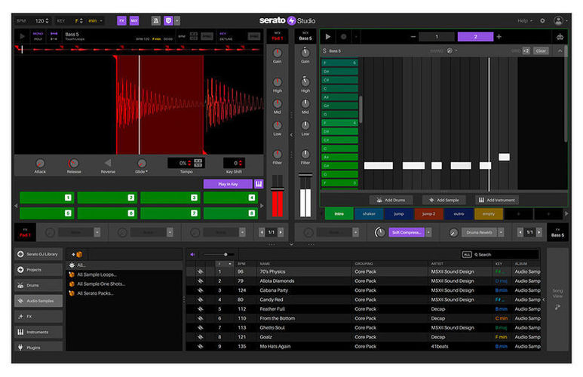The width and height of the screenshot is (583, 377).
Task: Open Plugins in sidebar
Action: coord(38,348)
